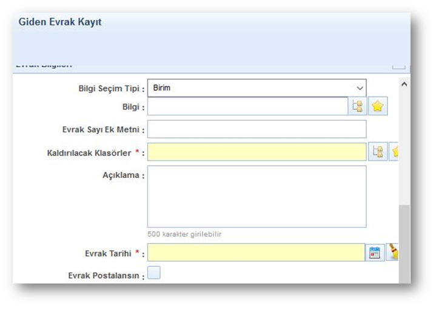436x309 pixels.
Task: Open the Bilgi Seçim Tipi dropdown
Action: pyautogui.click(x=256, y=88)
